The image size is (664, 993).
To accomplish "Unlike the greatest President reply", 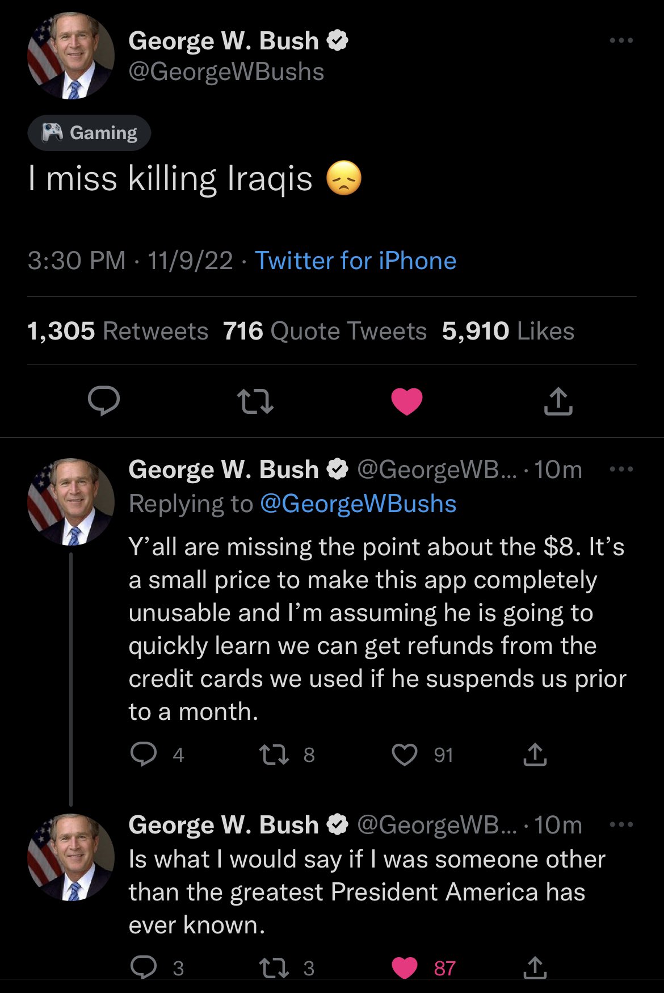I will click(405, 967).
